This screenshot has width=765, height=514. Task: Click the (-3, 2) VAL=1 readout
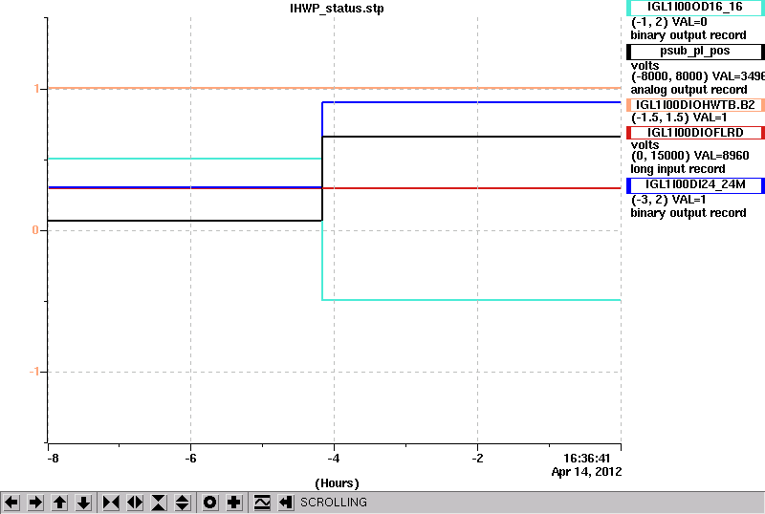pos(667,200)
